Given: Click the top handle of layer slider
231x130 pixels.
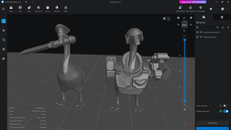Looking at the screenshot, I should pos(185,40).
